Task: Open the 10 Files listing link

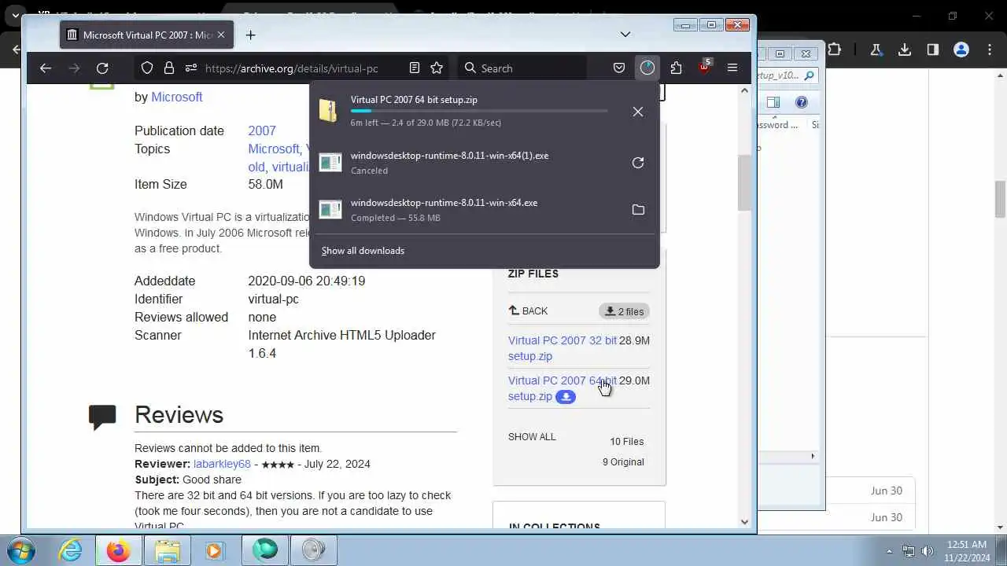Action: [626, 442]
